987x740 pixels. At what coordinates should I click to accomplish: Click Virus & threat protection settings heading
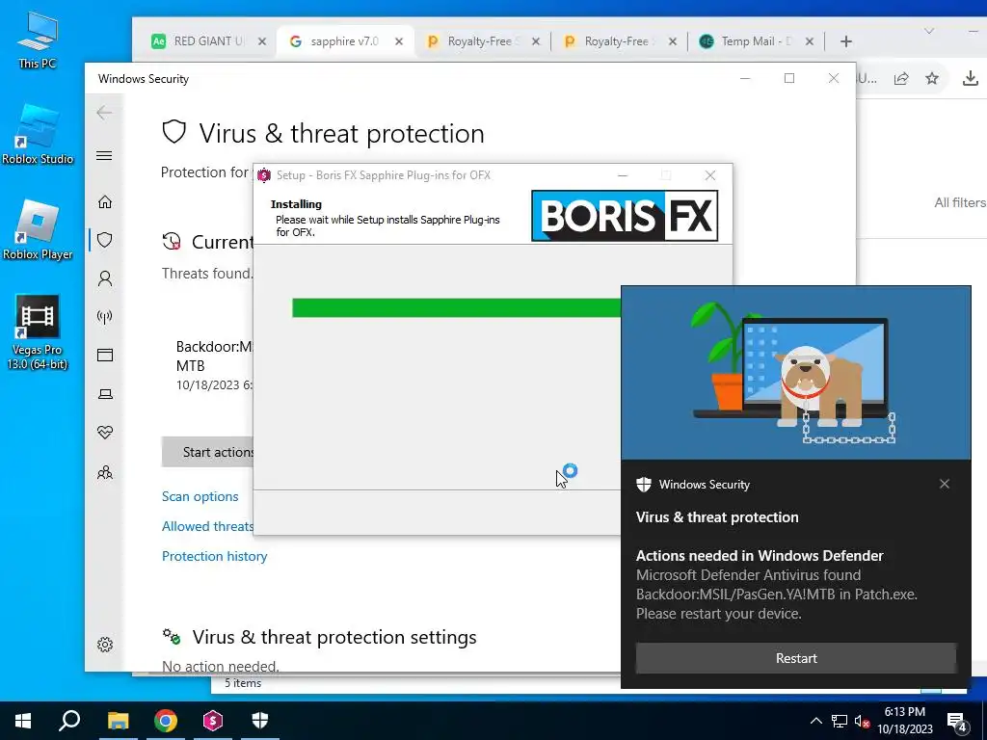coord(334,637)
